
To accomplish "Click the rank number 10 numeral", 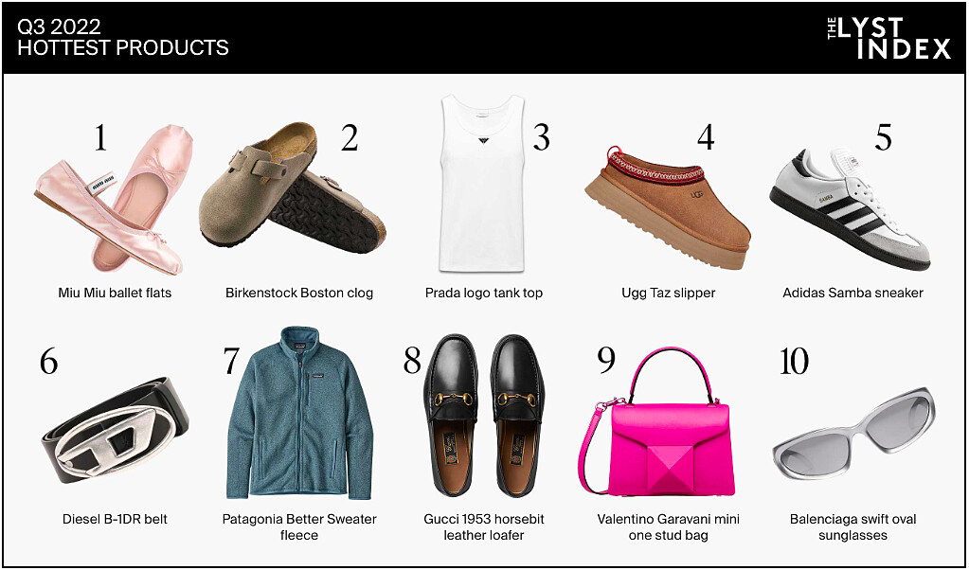I will (x=794, y=361).
